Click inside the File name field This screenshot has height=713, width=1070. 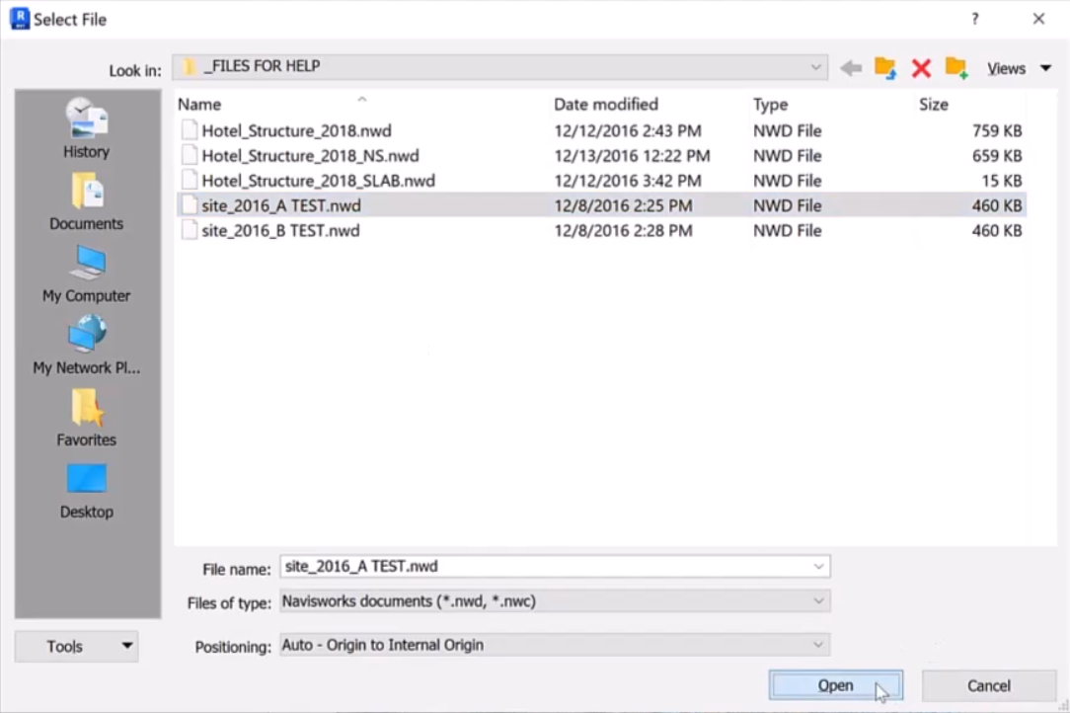click(x=555, y=567)
